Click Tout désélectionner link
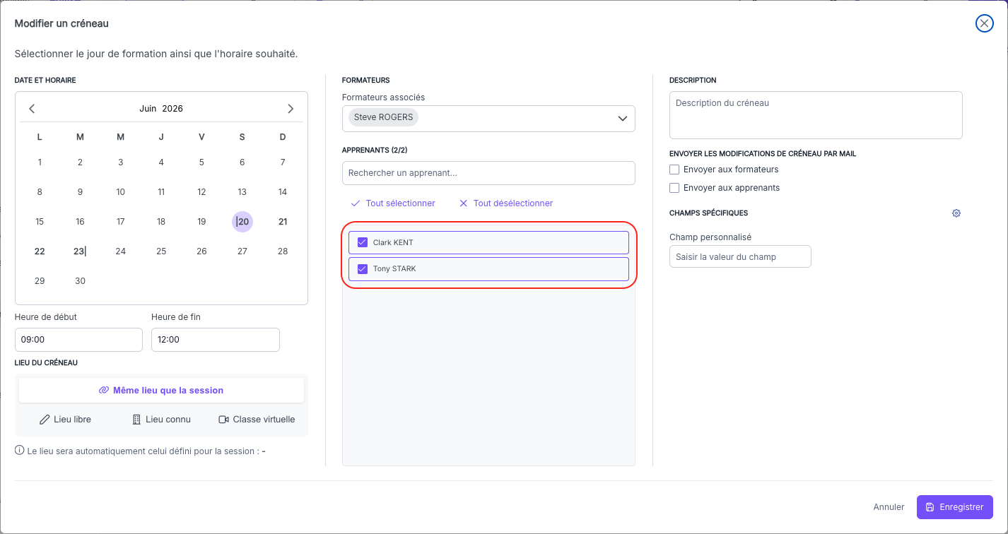 point(506,203)
